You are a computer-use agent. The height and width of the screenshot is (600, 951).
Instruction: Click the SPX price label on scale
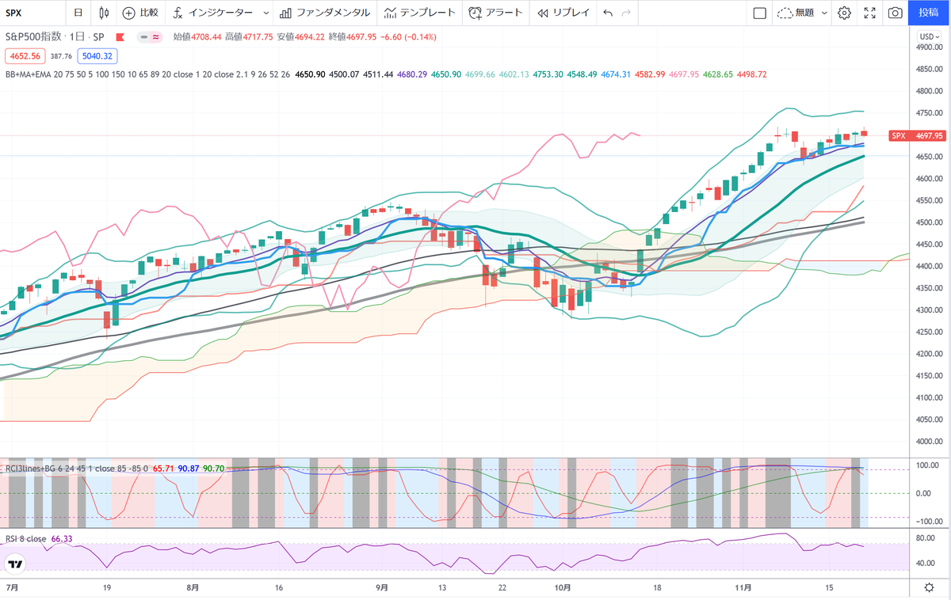(x=898, y=136)
